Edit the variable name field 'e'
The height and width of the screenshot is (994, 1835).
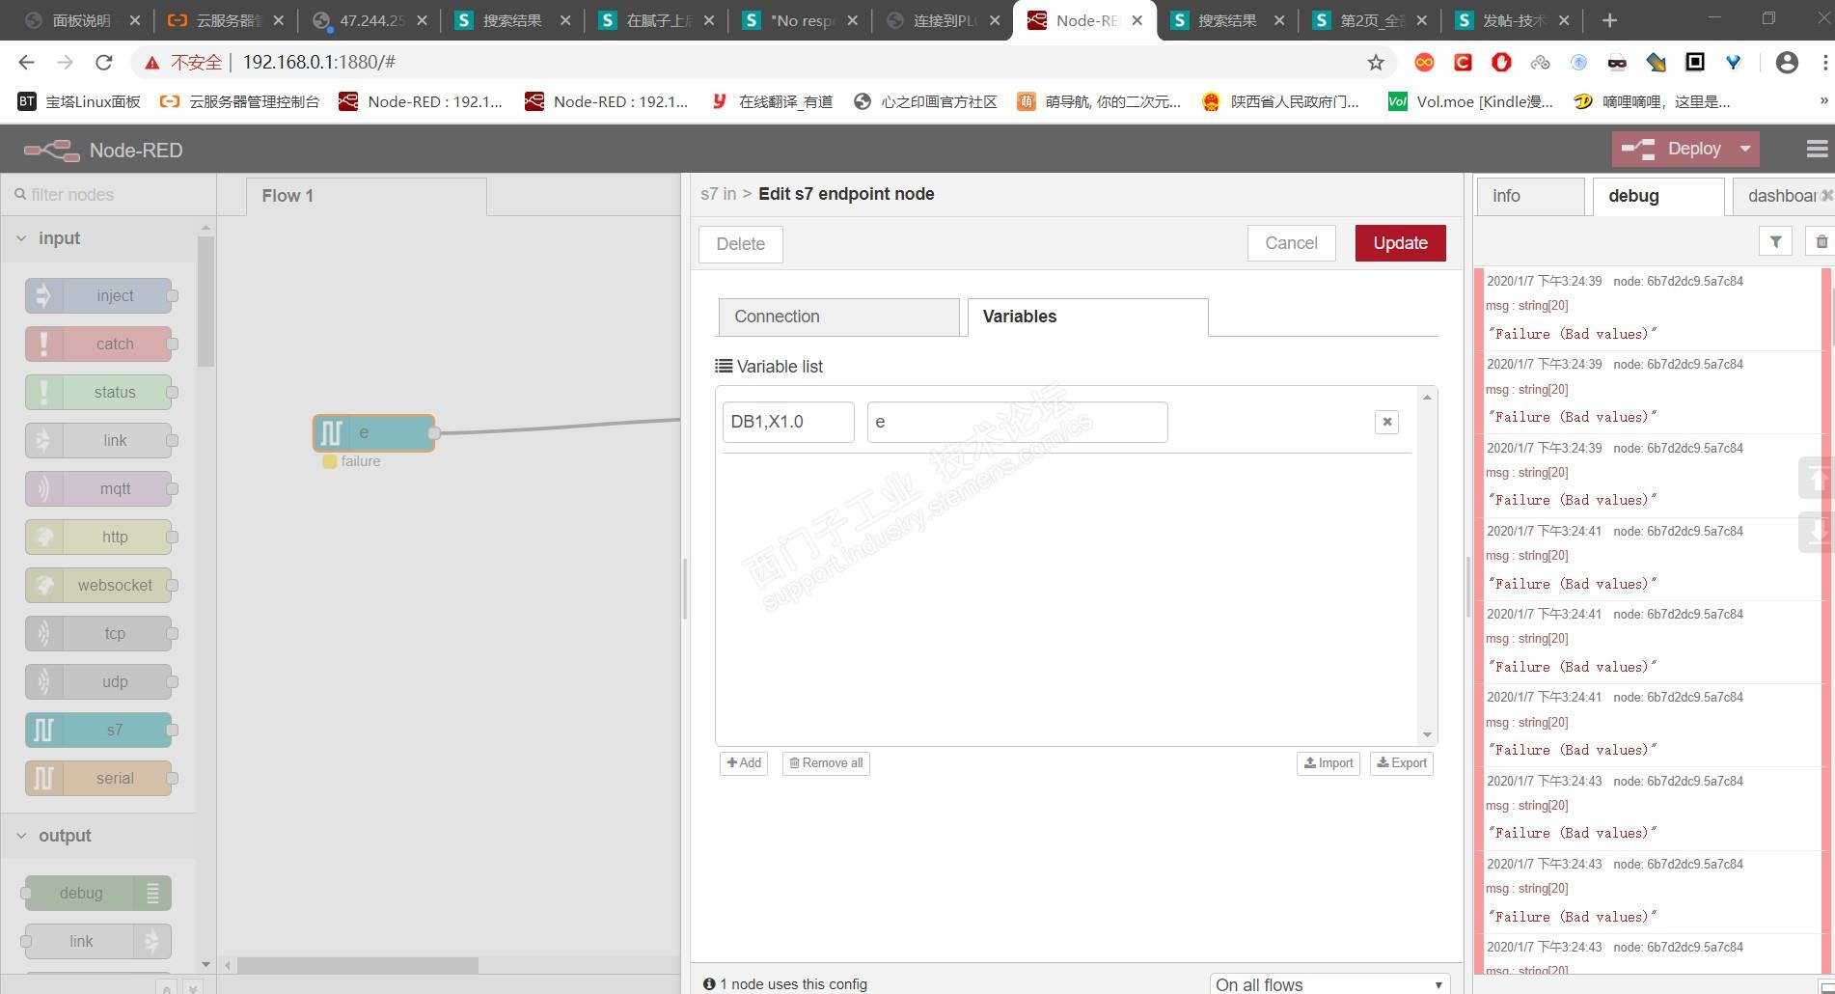1017,422
